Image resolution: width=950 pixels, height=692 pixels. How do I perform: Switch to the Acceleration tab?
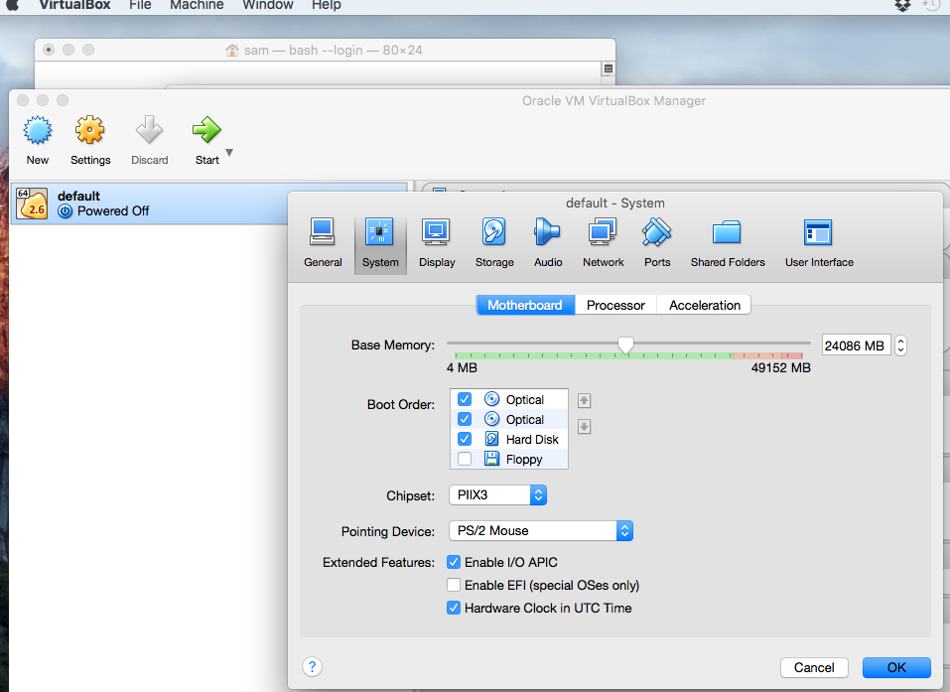pos(705,306)
